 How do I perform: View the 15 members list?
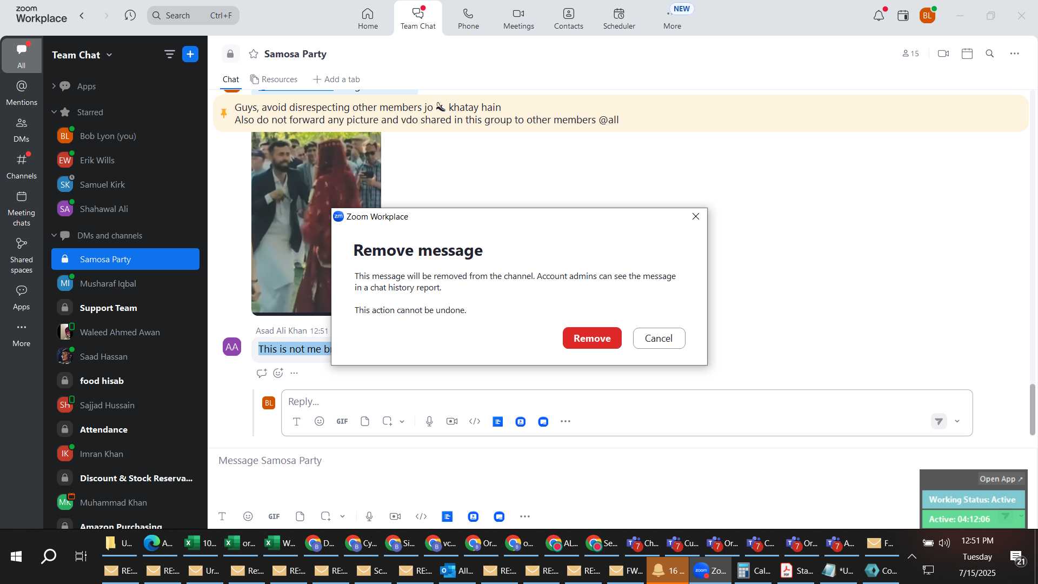coord(910,54)
